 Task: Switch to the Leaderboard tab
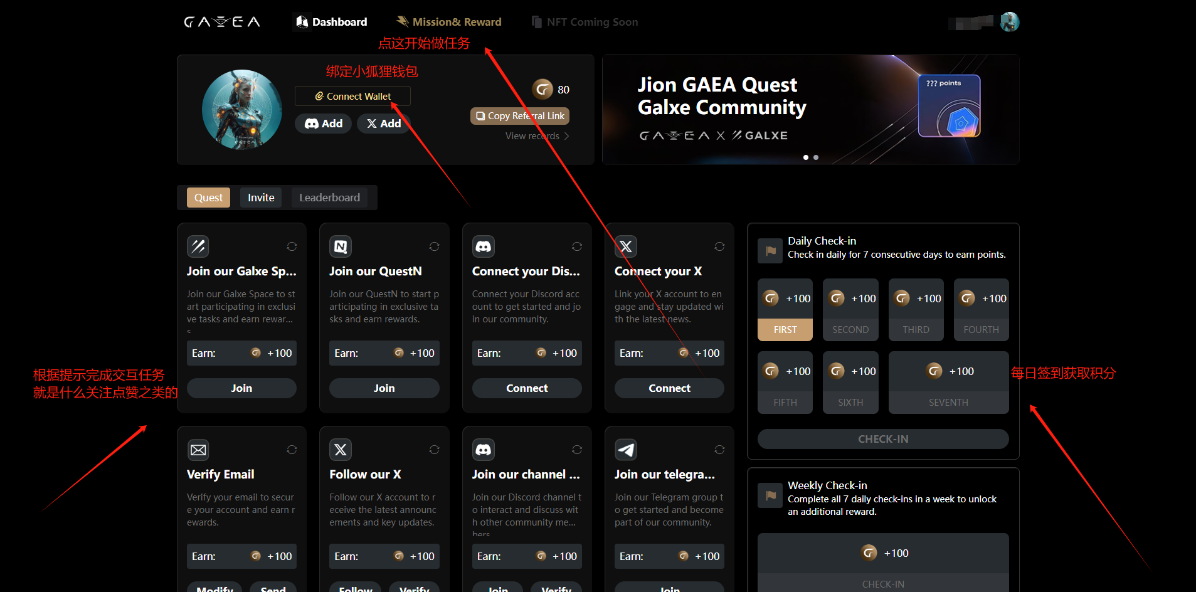point(329,198)
